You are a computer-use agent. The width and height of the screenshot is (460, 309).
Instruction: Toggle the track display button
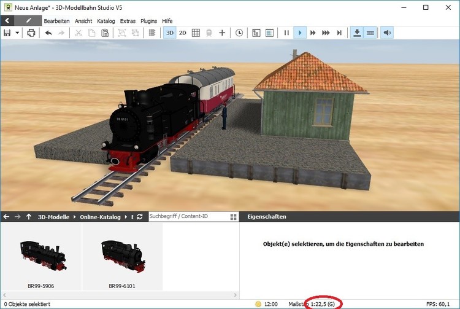pos(370,33)
